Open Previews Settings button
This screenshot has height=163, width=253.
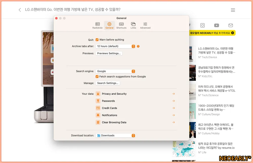tap(109, 53)
